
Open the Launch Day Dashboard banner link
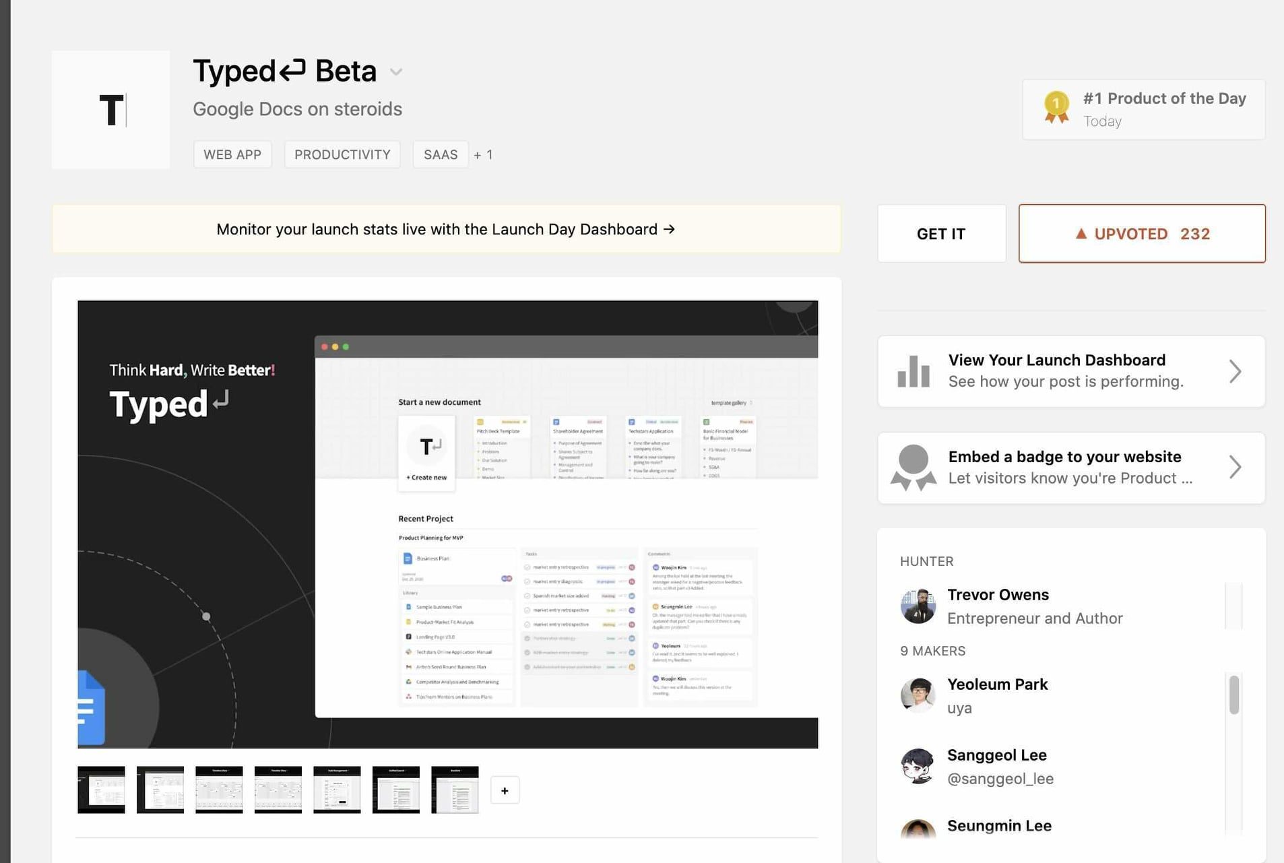tap(446, 229)
